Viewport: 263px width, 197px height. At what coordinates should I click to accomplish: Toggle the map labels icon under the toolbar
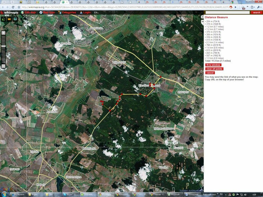[x=15, y=19]
